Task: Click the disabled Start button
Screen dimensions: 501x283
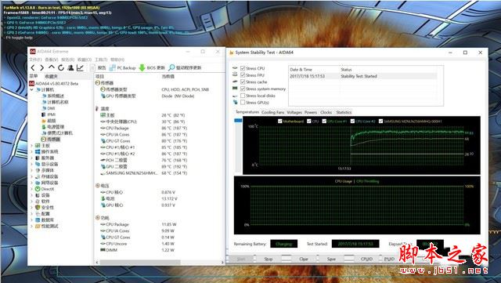Action: 242,259
